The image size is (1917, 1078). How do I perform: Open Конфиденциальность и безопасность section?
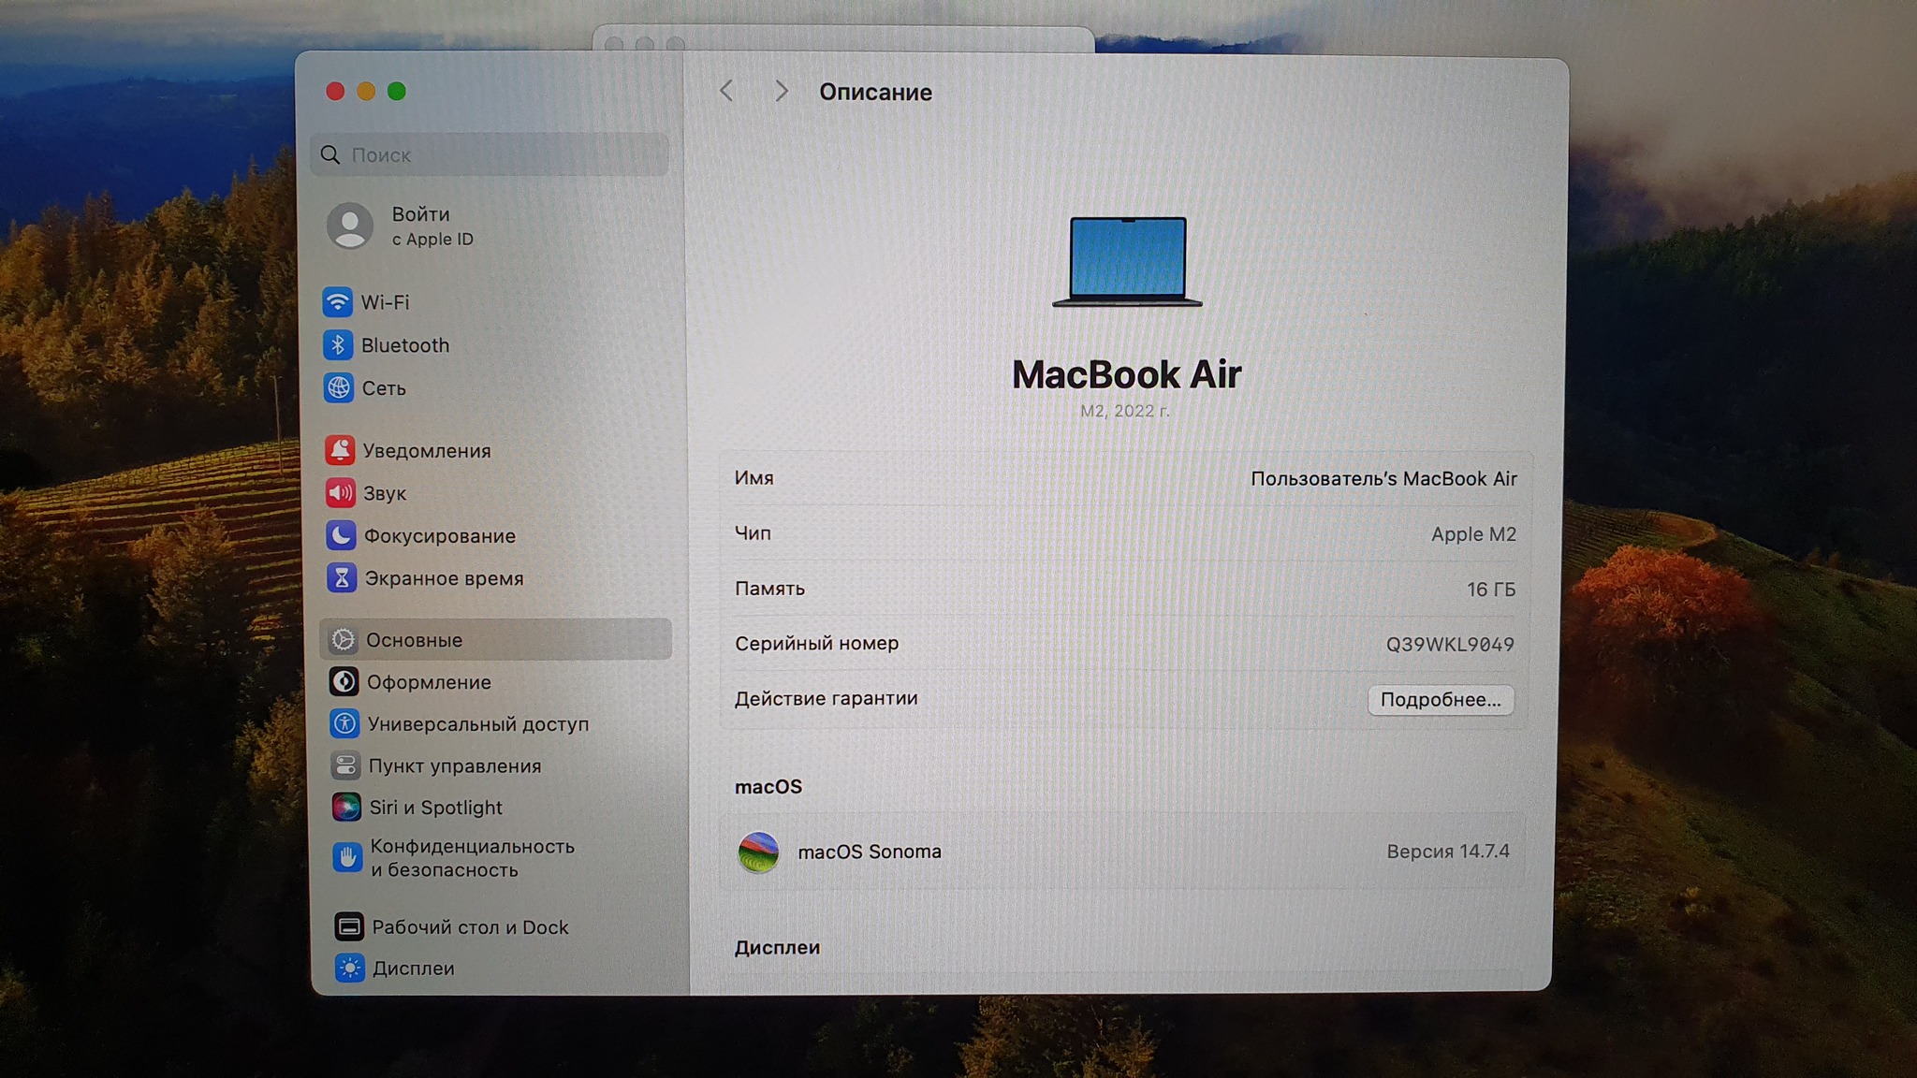click(x=472, y=857)
